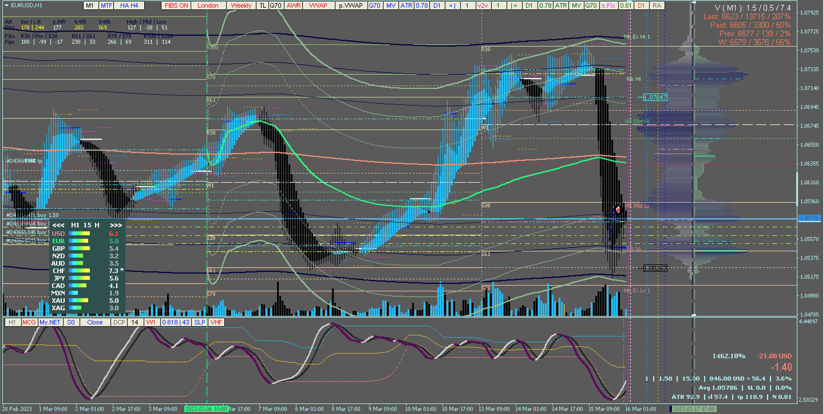Screen dimensions: 824x414
Task: Toggle the HA H4 candles button
Action: click(129, 5)
